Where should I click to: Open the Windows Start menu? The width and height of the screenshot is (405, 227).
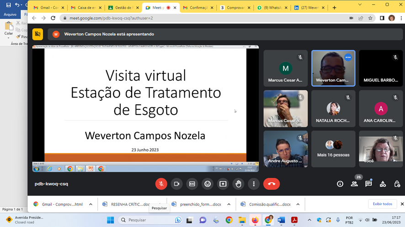coord(111,220)
